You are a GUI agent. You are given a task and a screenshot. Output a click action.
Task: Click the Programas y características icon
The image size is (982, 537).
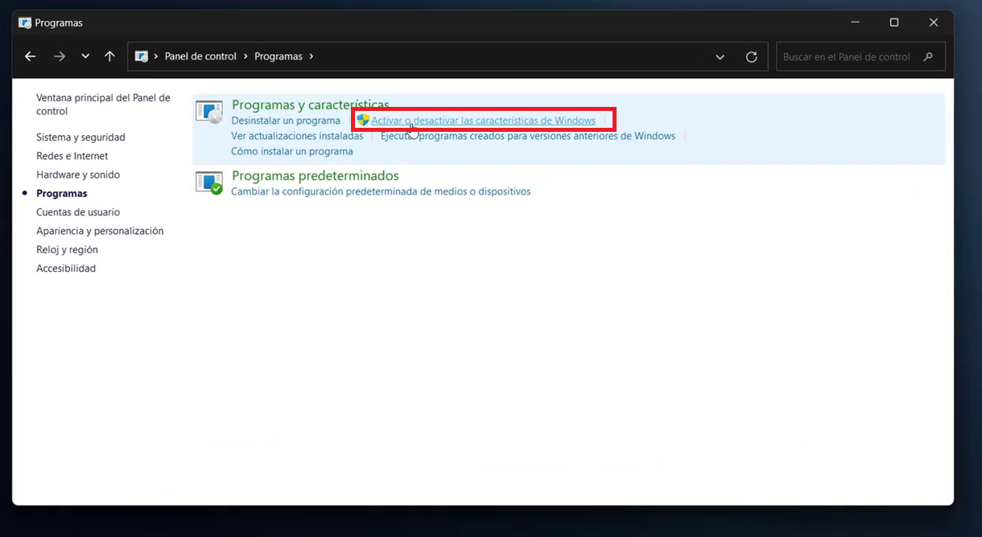(x=209, y=113)
